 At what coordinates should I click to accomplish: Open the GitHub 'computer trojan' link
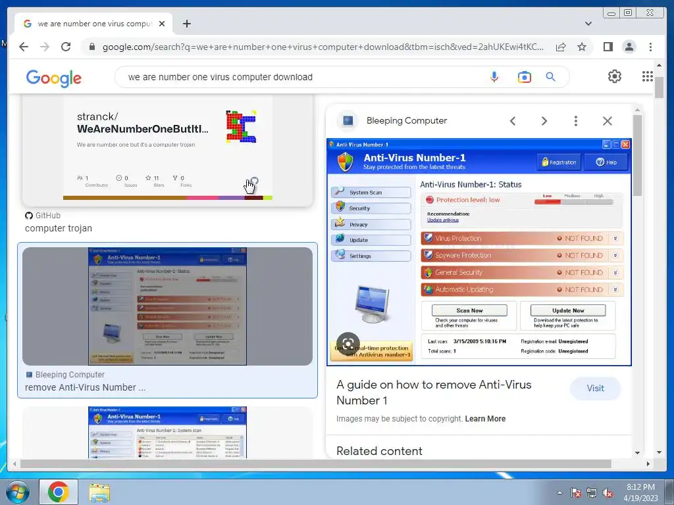pos(59,228)
